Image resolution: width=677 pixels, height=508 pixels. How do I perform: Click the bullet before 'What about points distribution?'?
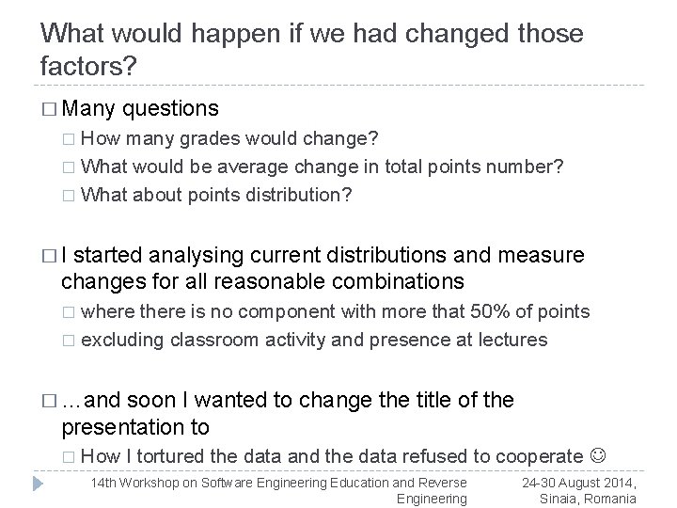pyautogui.click(x=68, y=196)
